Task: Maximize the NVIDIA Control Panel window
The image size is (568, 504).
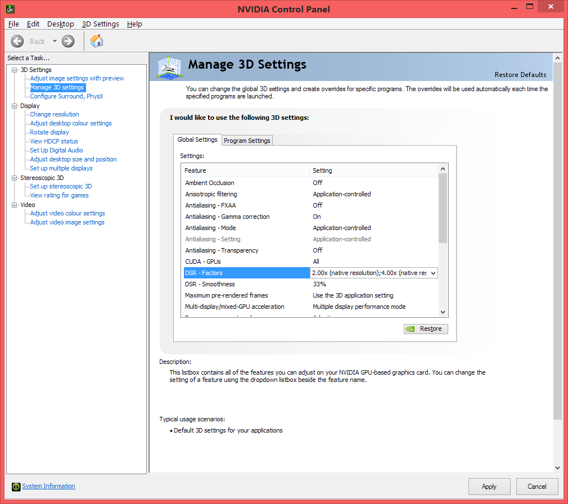Action: coord(530,7)
